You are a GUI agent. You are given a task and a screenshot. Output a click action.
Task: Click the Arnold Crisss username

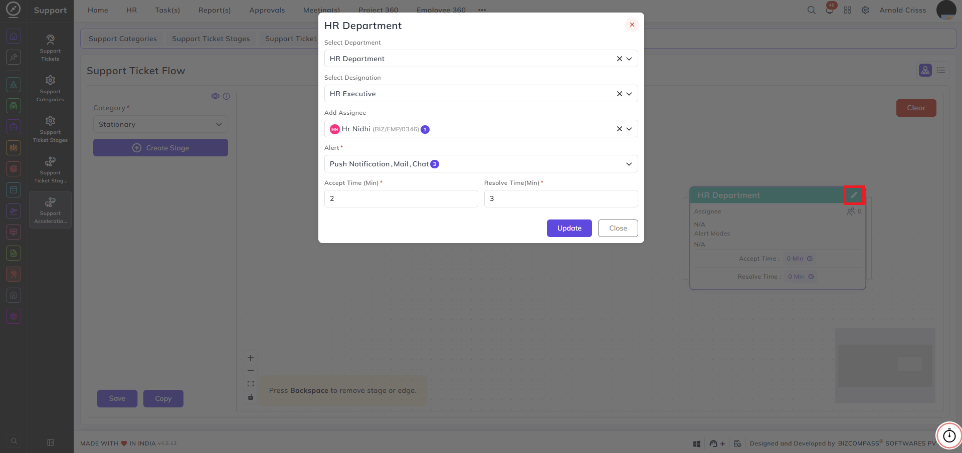(x=903, y=10)
